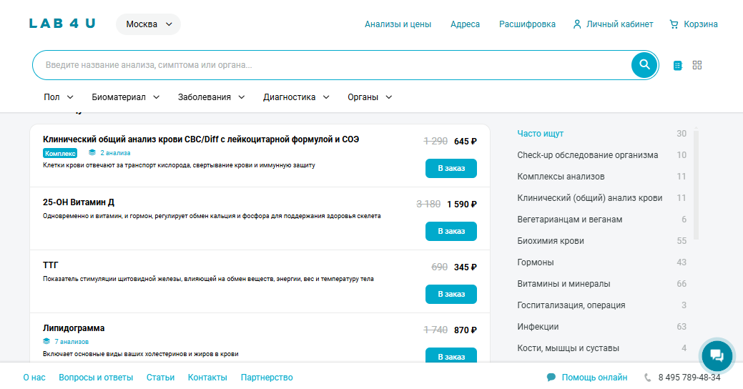
Task: Open О нас footer link
Action: point(34,378)
